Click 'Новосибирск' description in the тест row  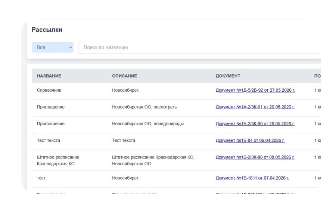(125, 178)
